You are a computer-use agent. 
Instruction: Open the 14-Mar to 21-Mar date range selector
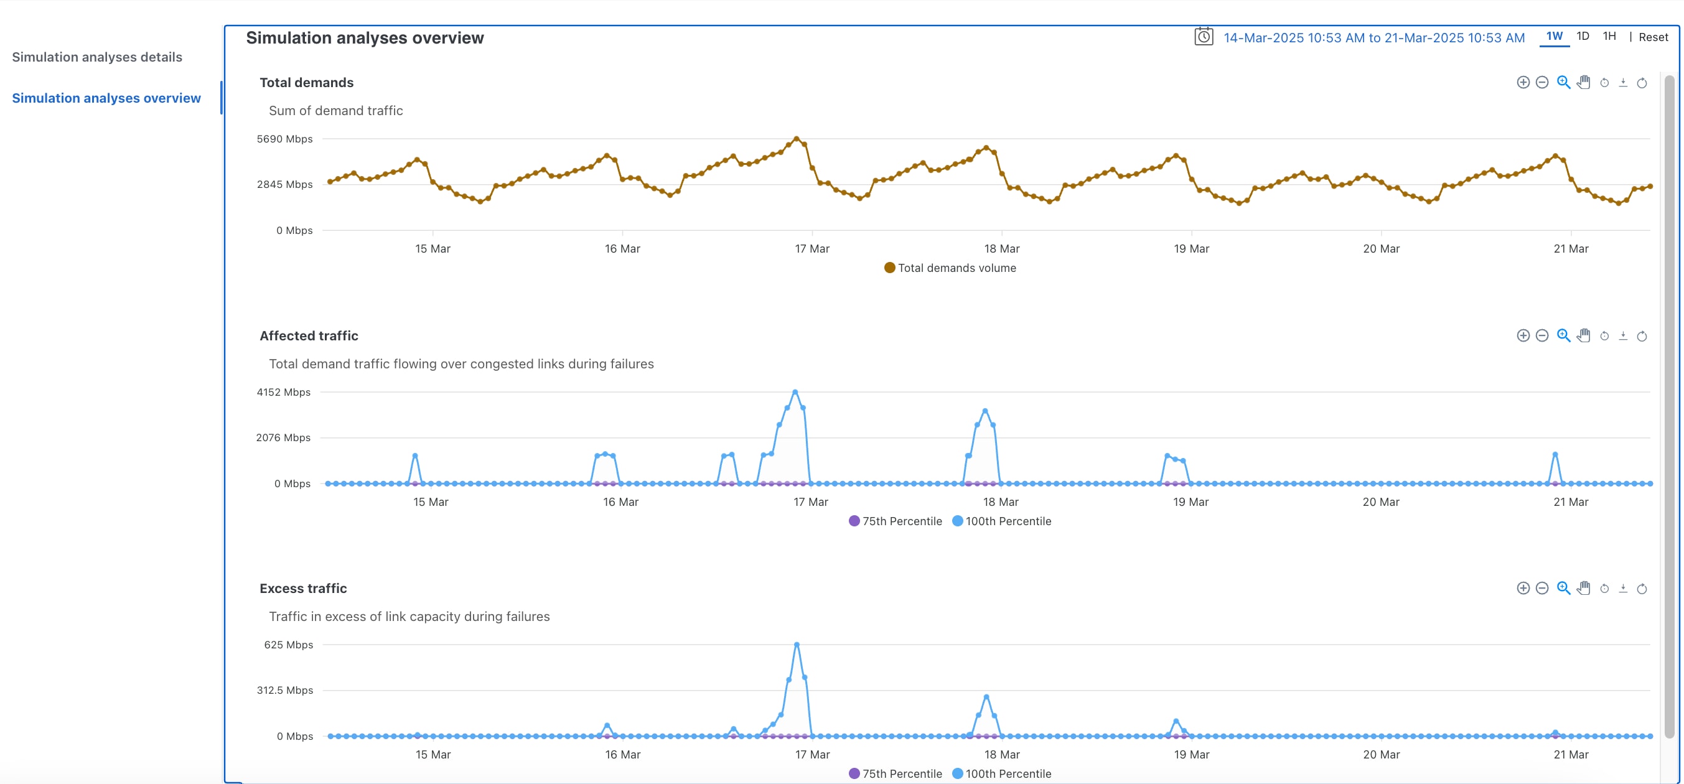click(1373, 38)
